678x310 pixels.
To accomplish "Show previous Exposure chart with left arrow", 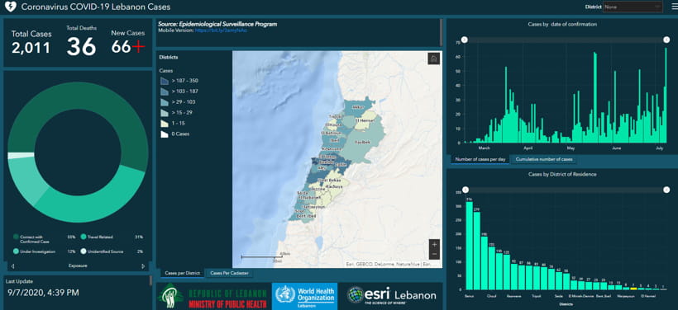I will (12, 266).
